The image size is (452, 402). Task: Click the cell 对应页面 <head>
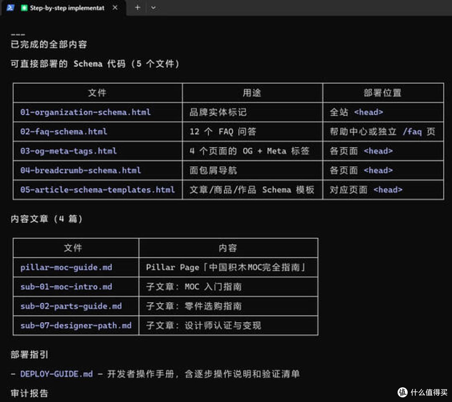pos(366,190)
